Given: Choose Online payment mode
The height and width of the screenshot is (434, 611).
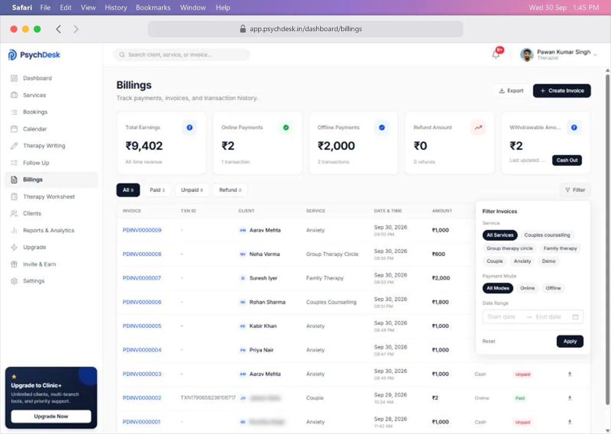Looking at the screenshot, I should (527, 288).
